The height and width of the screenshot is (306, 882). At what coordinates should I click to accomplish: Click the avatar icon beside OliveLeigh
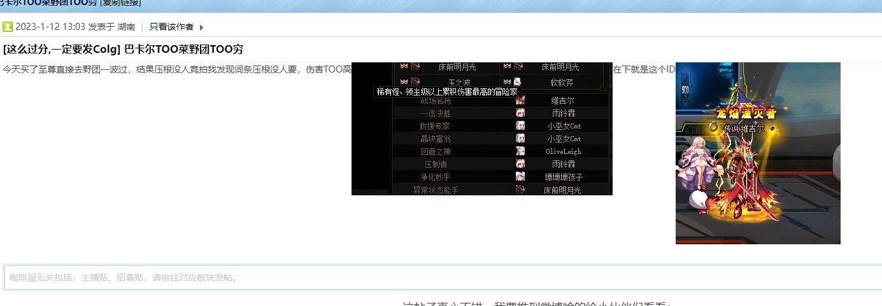(520, 151)
